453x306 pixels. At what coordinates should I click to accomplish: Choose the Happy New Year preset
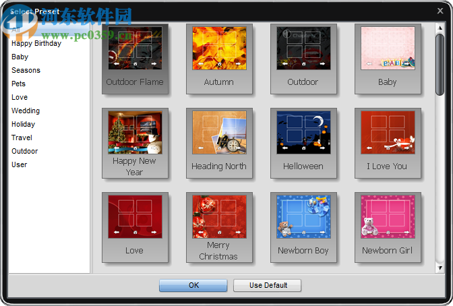[135, 144]
